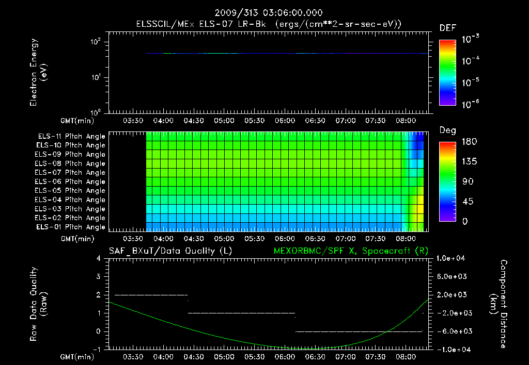Select the ELS-08 Pitch Angle row label
Viewport: 529px width, 365px height.
pos(70,163)
